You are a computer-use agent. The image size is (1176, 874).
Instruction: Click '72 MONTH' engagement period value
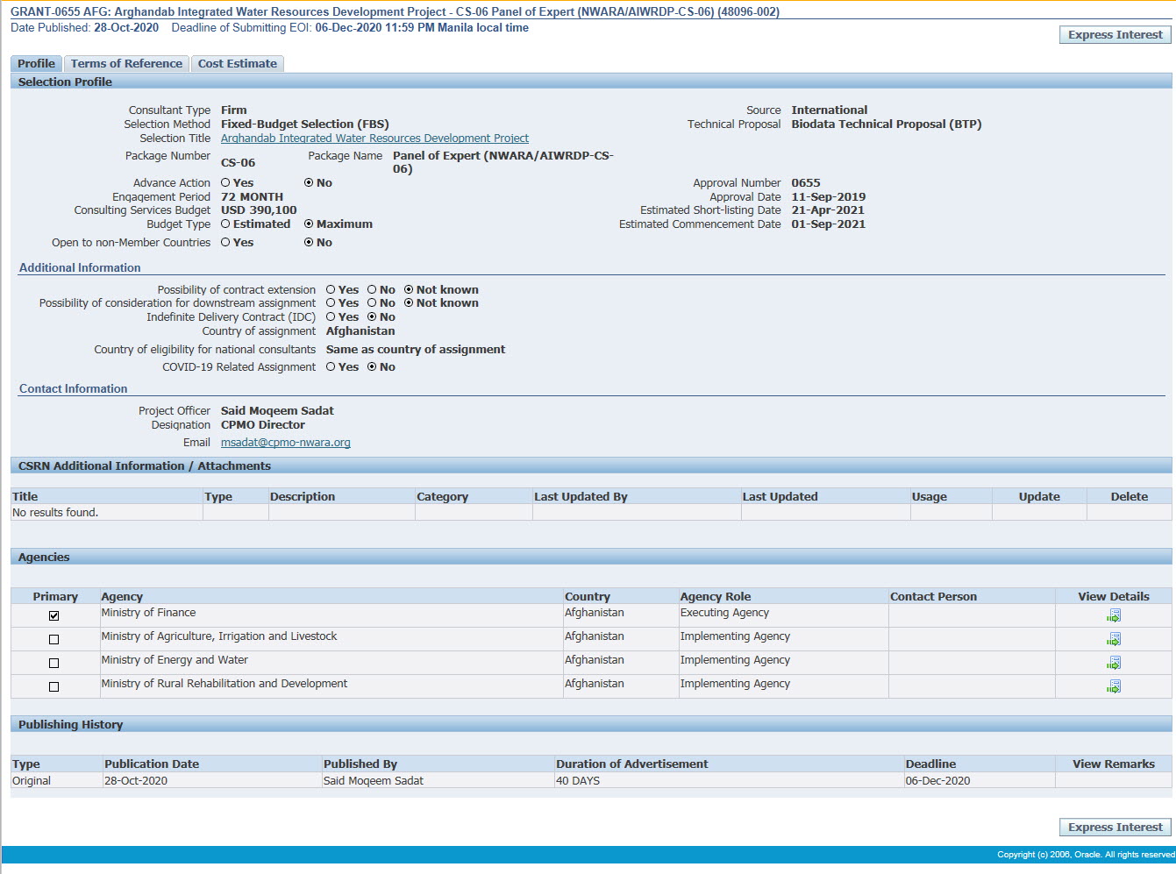pos(252,196)
